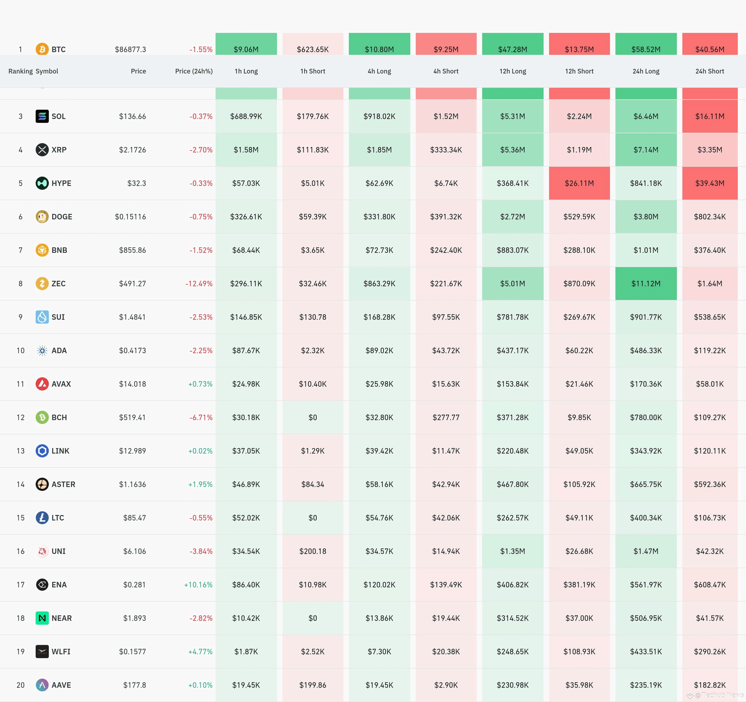This screenshot has width=746, height=702.
Task: Click the NEAR green logo icon
Action: [42, 618]
